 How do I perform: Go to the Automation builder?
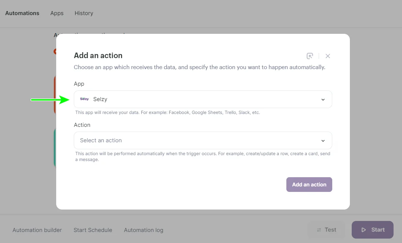point(37,230)
